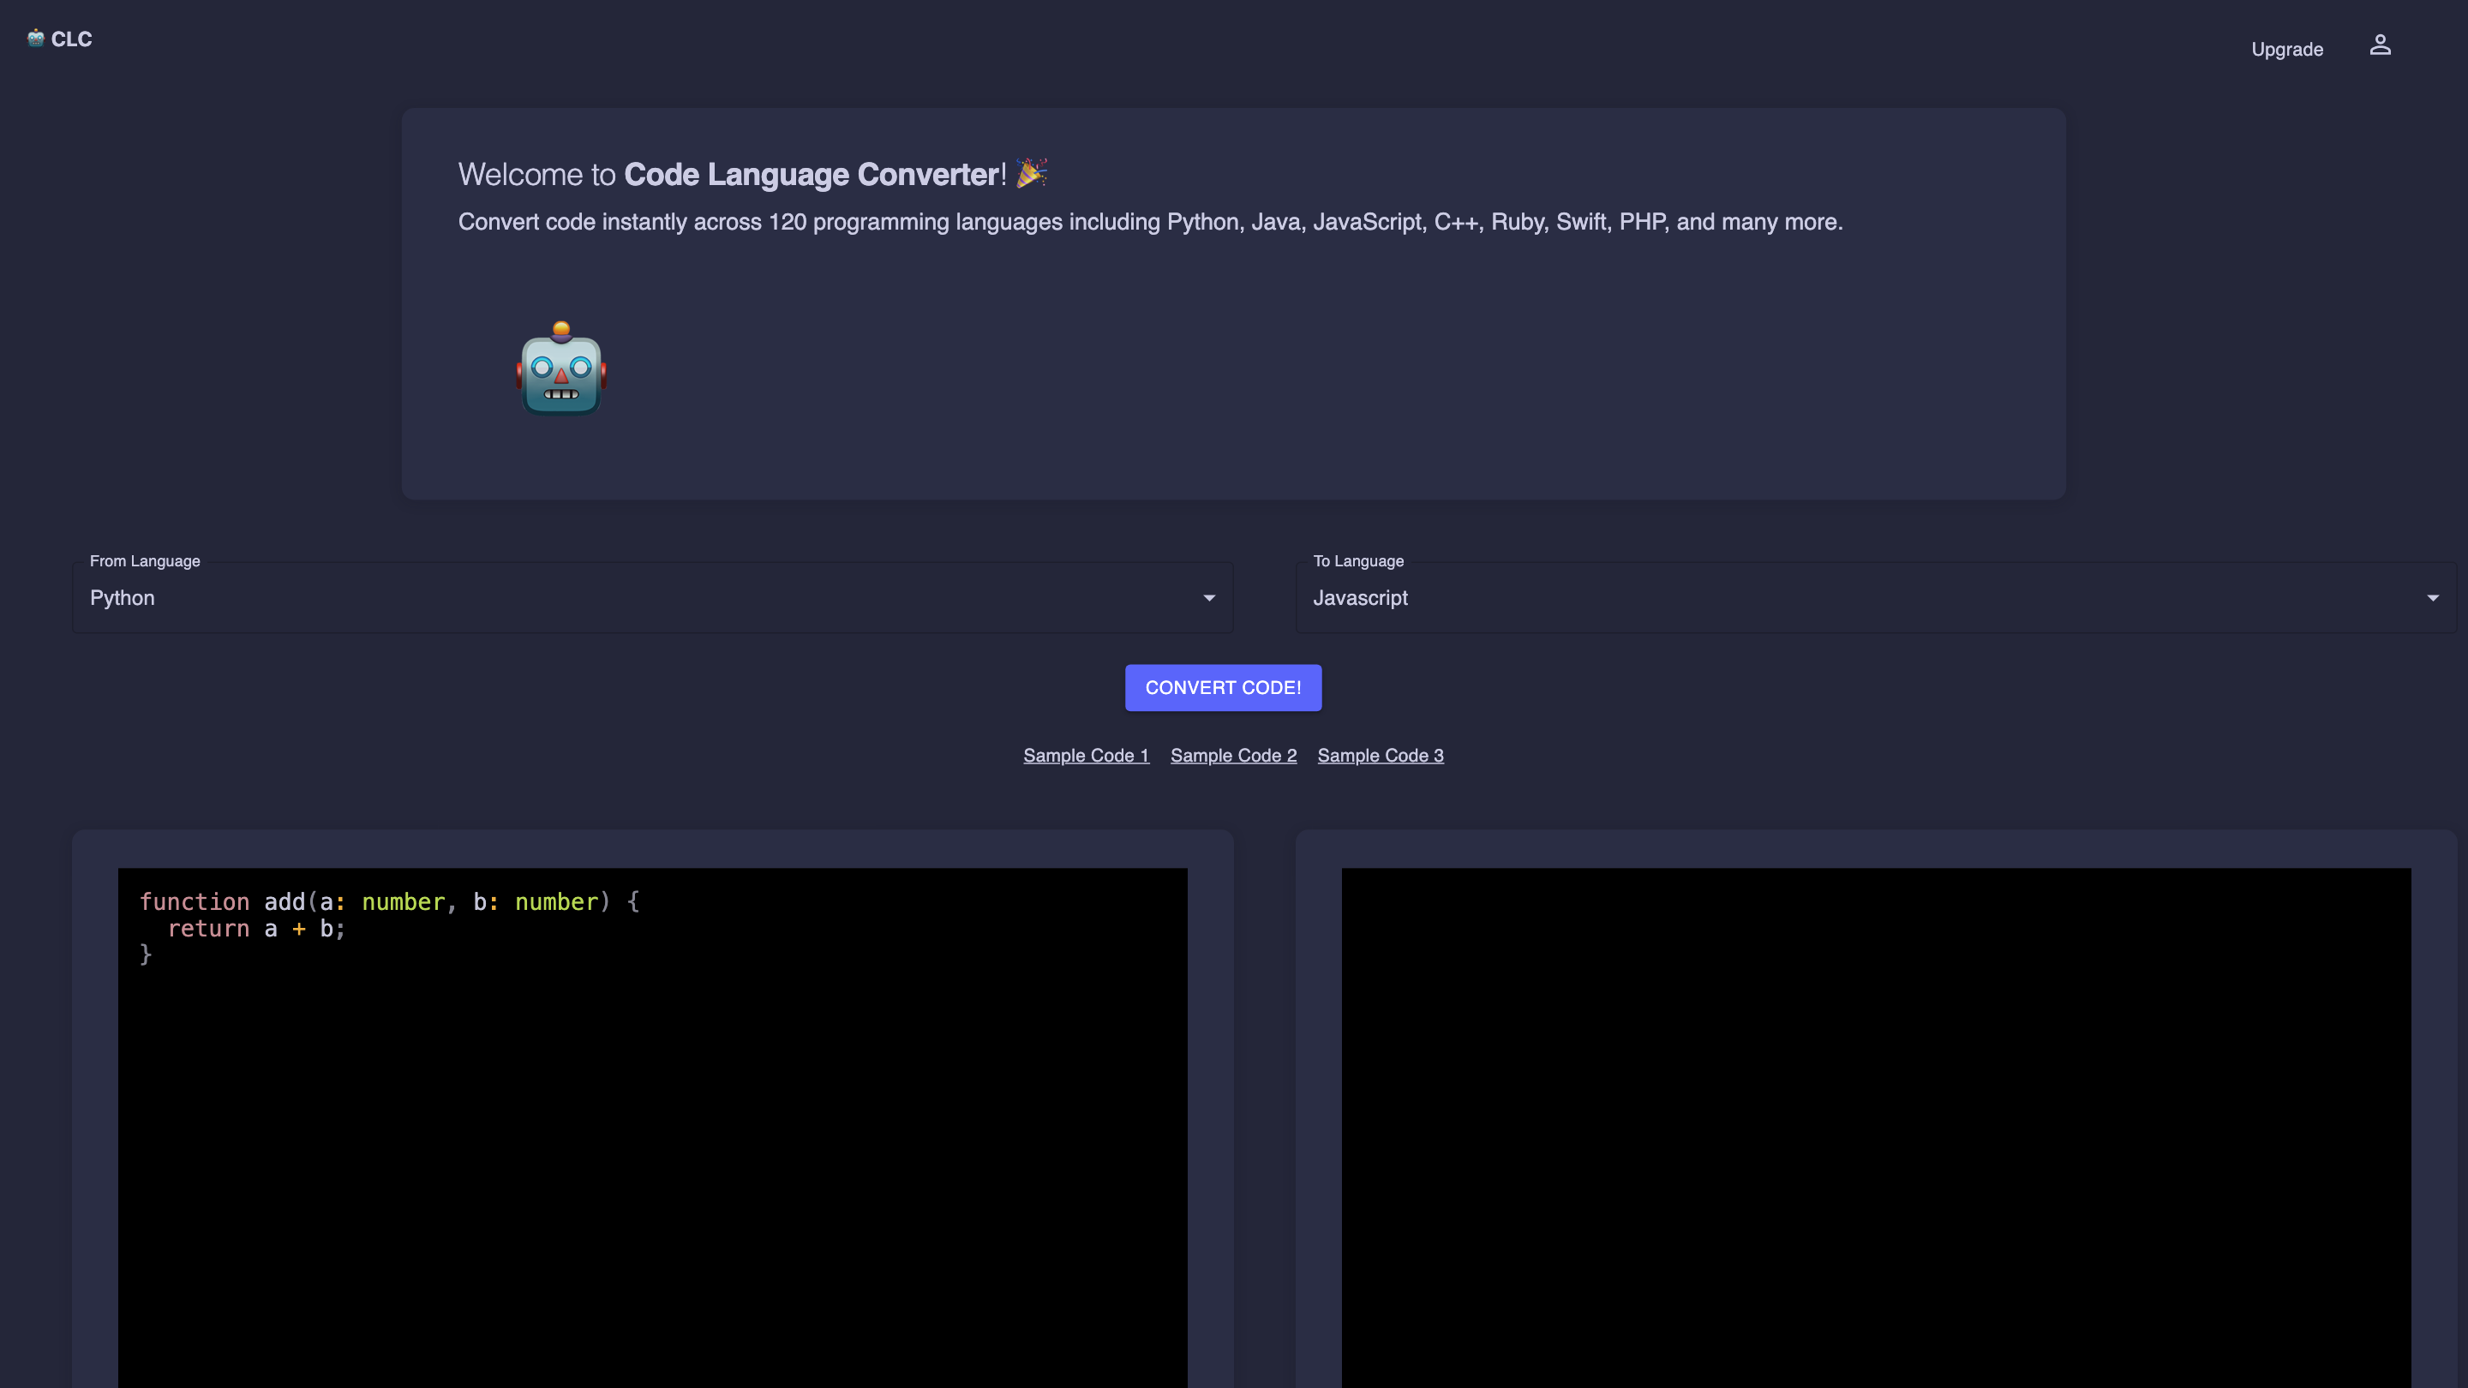Open the Upgrade link
Image resolution: width=2468 pixels, height=1388 pixels.
pyautogui.click(x=2287, y=49)
